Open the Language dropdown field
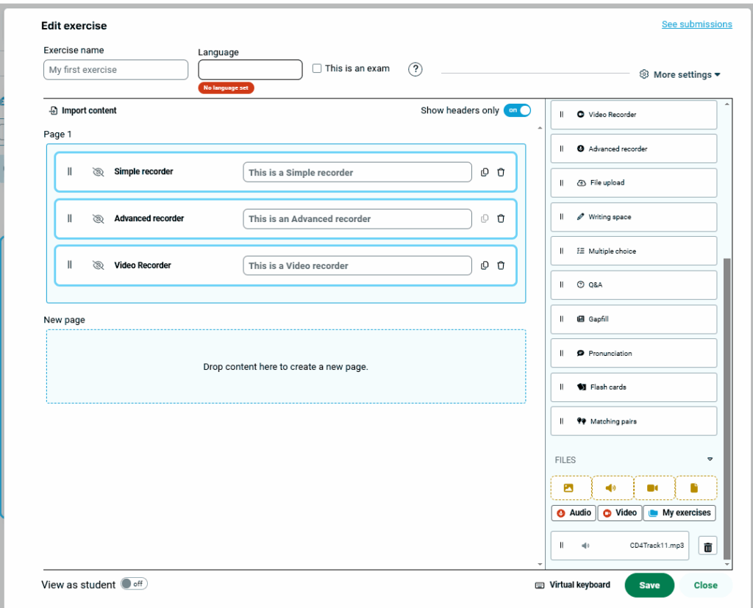The image size is (753, 608). pos(250,70)
